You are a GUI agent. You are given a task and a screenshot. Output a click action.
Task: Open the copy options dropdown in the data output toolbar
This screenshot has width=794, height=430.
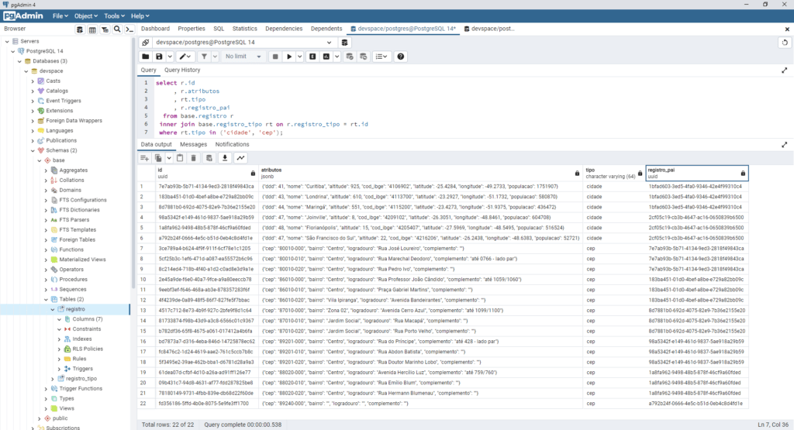click(168, 158)
